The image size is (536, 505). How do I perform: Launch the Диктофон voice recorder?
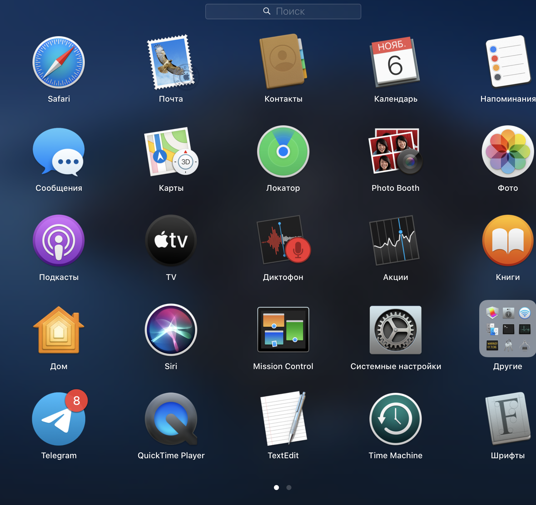(x=283, y=240)
